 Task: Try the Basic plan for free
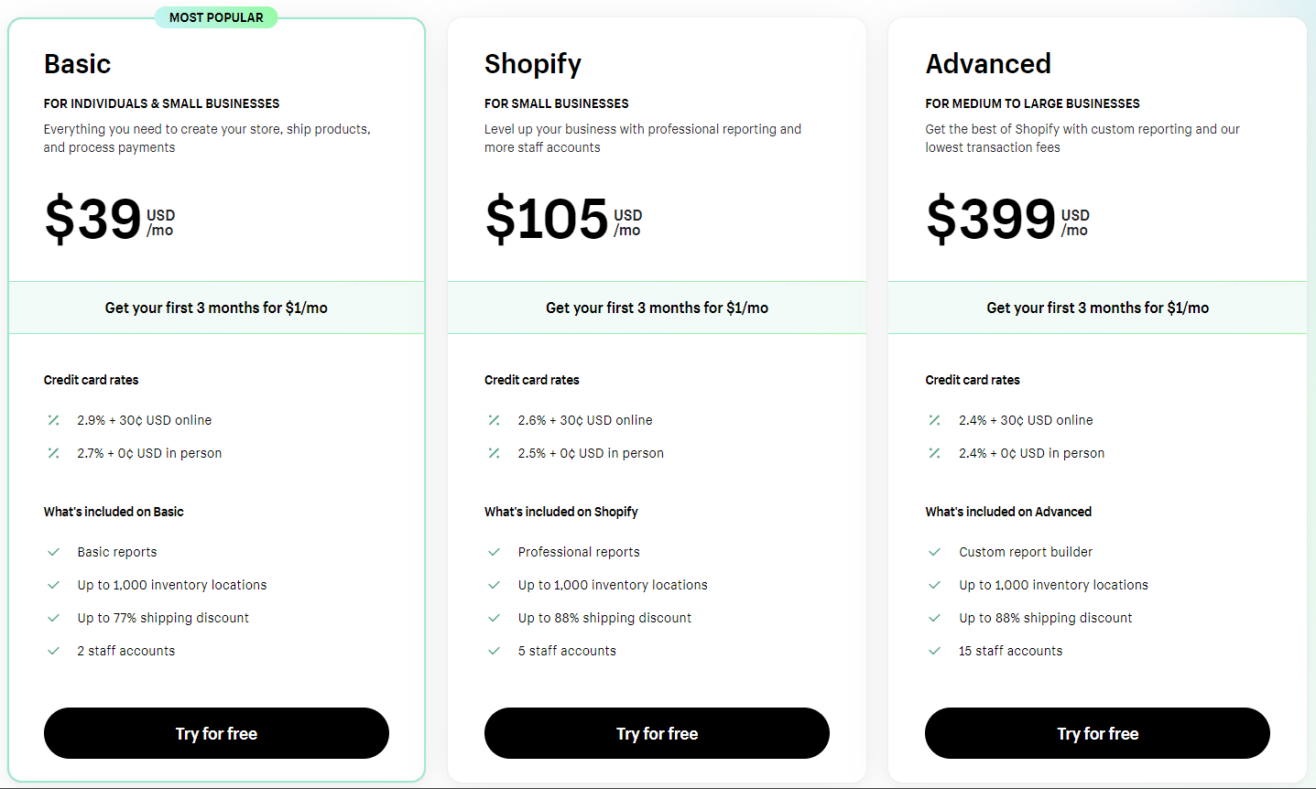tap(216, 733)
